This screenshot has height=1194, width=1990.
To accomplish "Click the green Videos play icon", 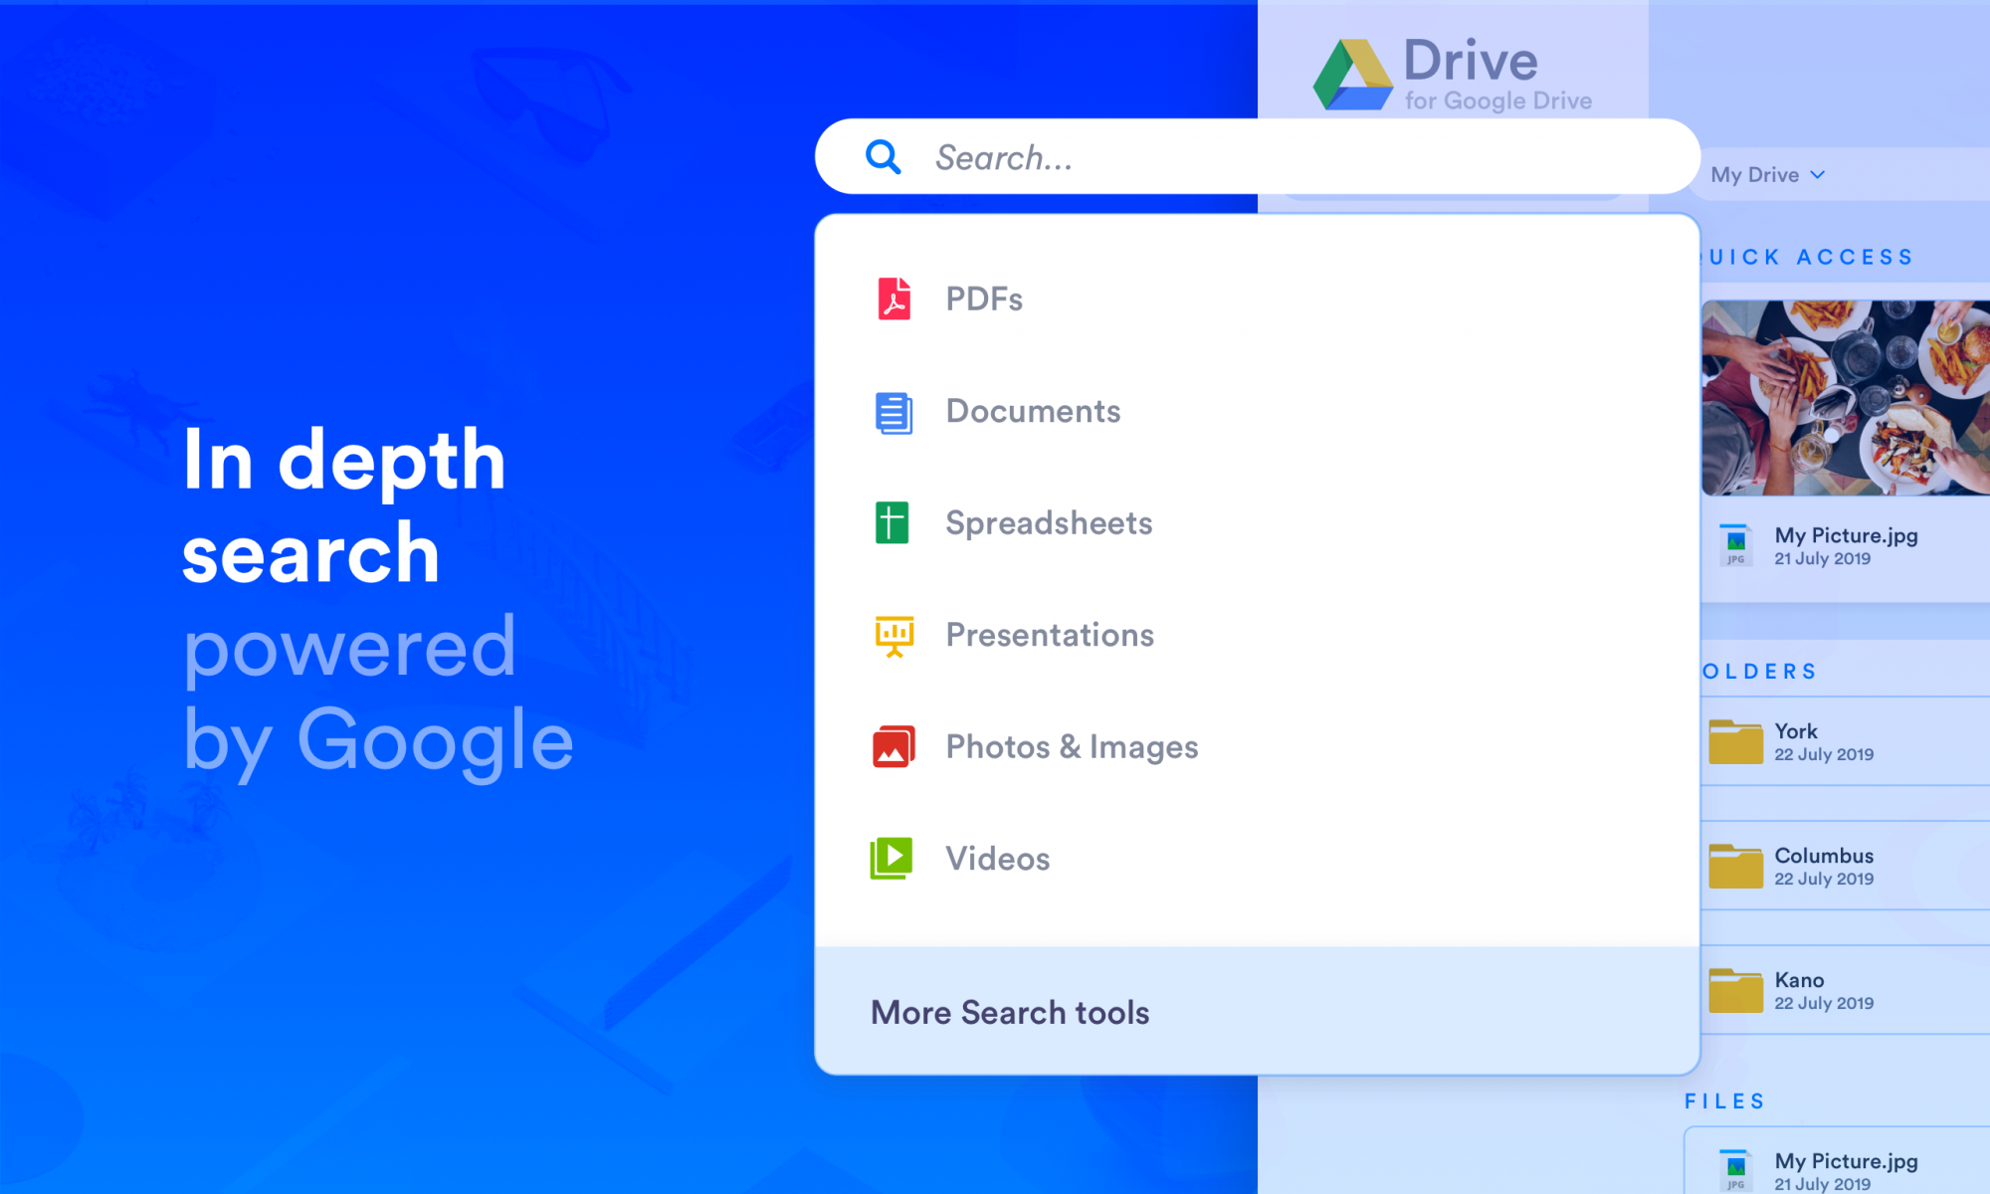I will (x=892, y=859).
